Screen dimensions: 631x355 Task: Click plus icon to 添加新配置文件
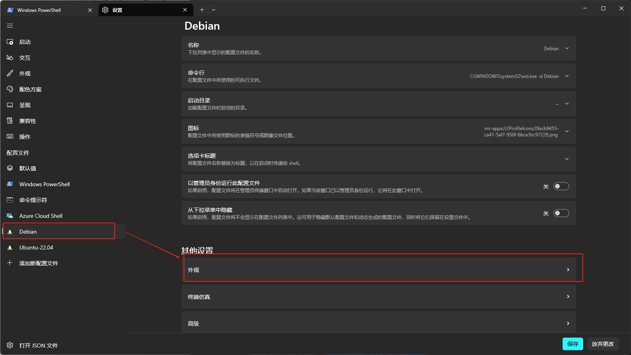click(x=10, y=263)
